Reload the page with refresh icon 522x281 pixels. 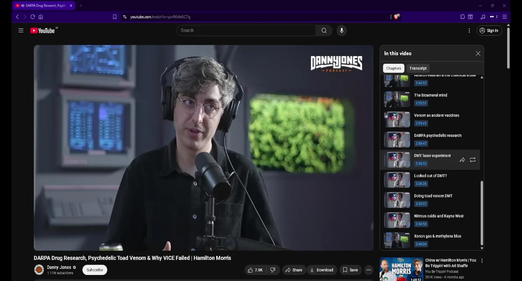point(33,17)
